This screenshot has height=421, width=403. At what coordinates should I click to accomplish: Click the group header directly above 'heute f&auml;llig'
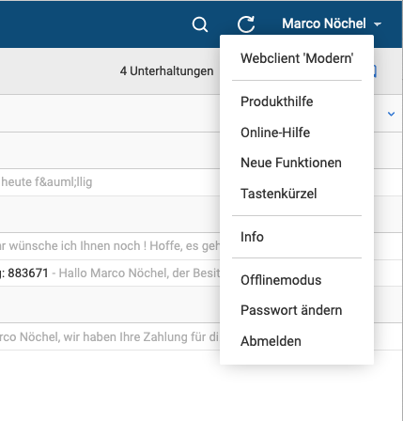(110, 150)
